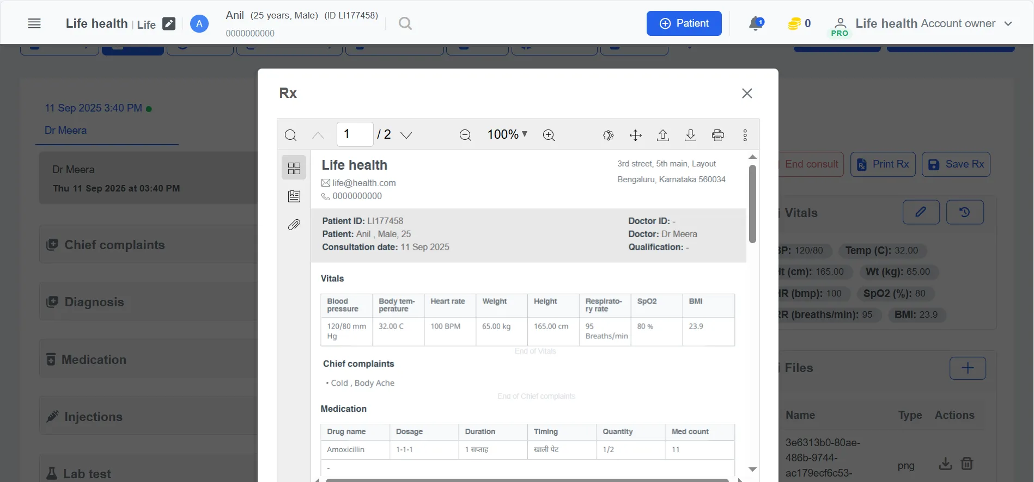Click the blue Patient button

(x=684, y=23)
